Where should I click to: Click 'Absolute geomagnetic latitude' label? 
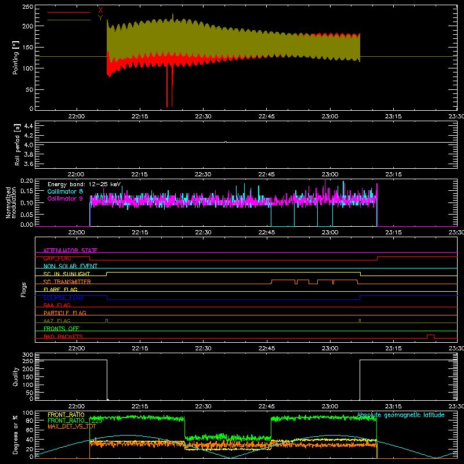tap(401, 415)
